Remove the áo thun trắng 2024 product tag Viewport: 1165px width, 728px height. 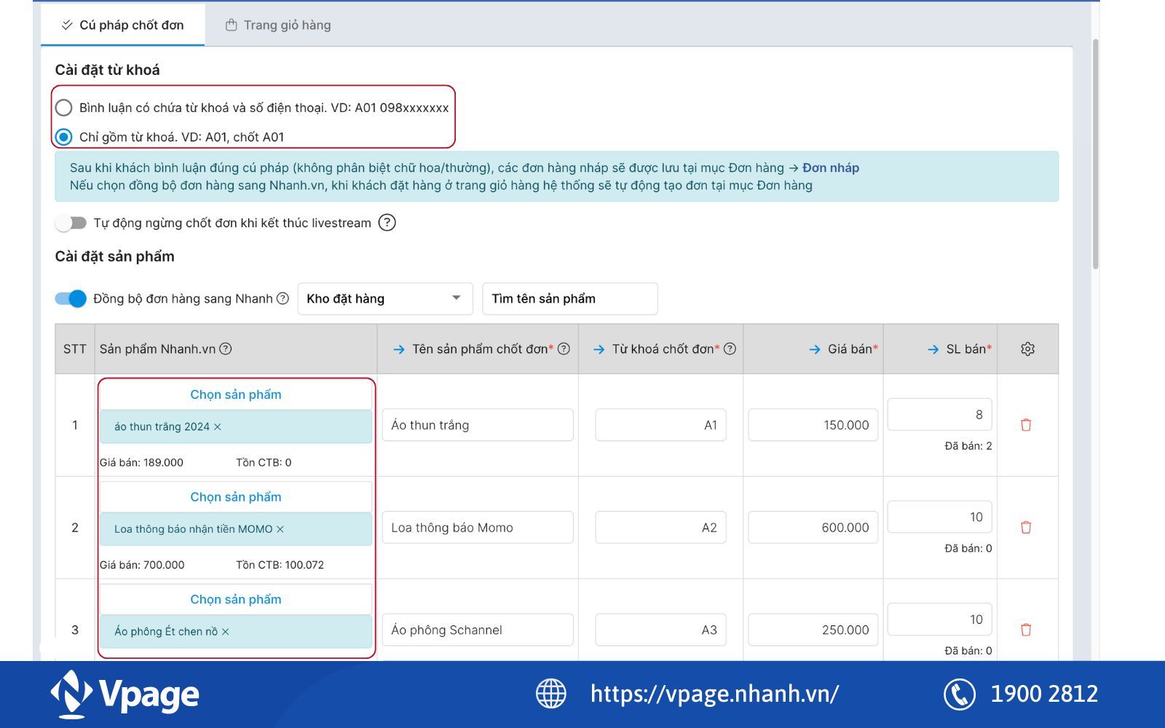coord(217,427)
